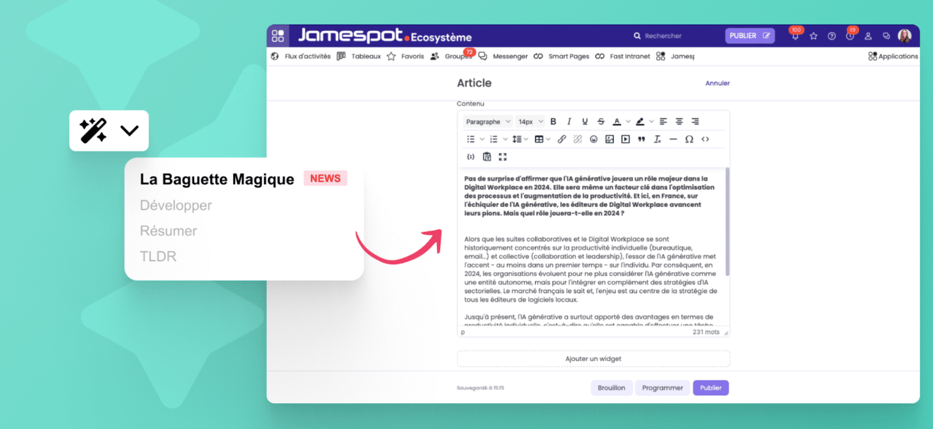The width and height of the screenshot is (933, 429).
Task: Expand bullet list style options
Action: click(482, 139)
